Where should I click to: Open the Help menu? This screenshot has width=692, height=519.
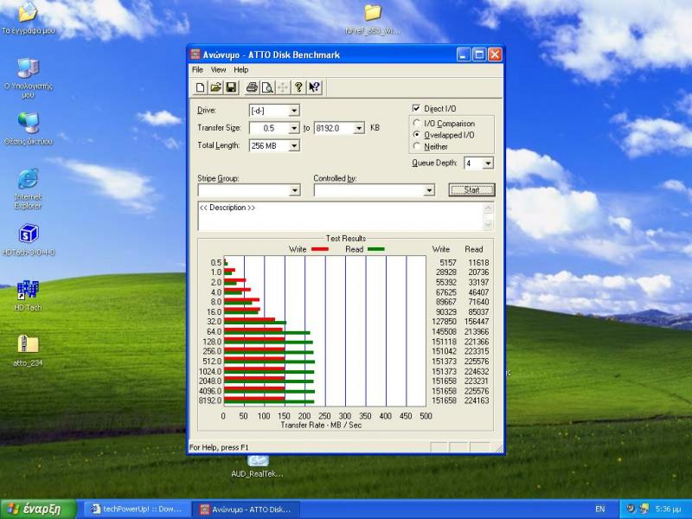tap(241, 70)
